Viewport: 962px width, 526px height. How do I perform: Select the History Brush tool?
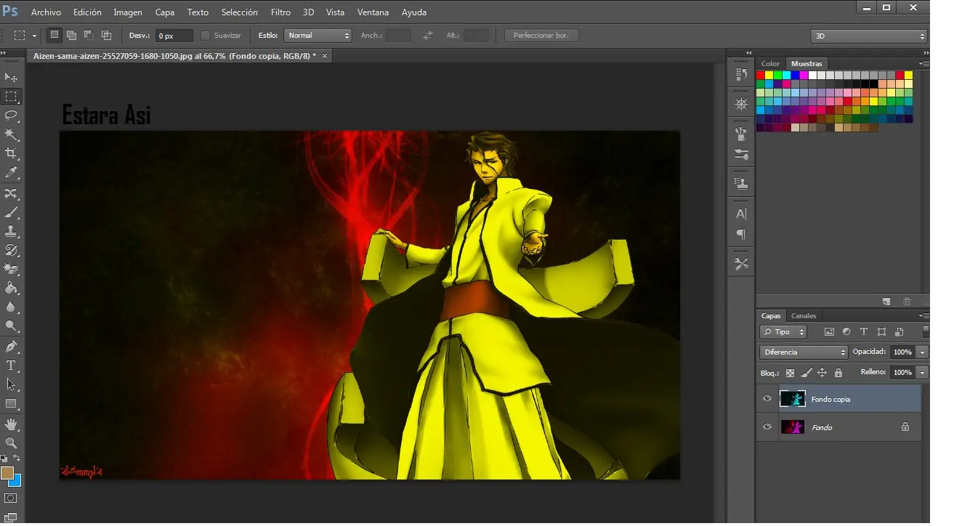(x=11, y=251)
